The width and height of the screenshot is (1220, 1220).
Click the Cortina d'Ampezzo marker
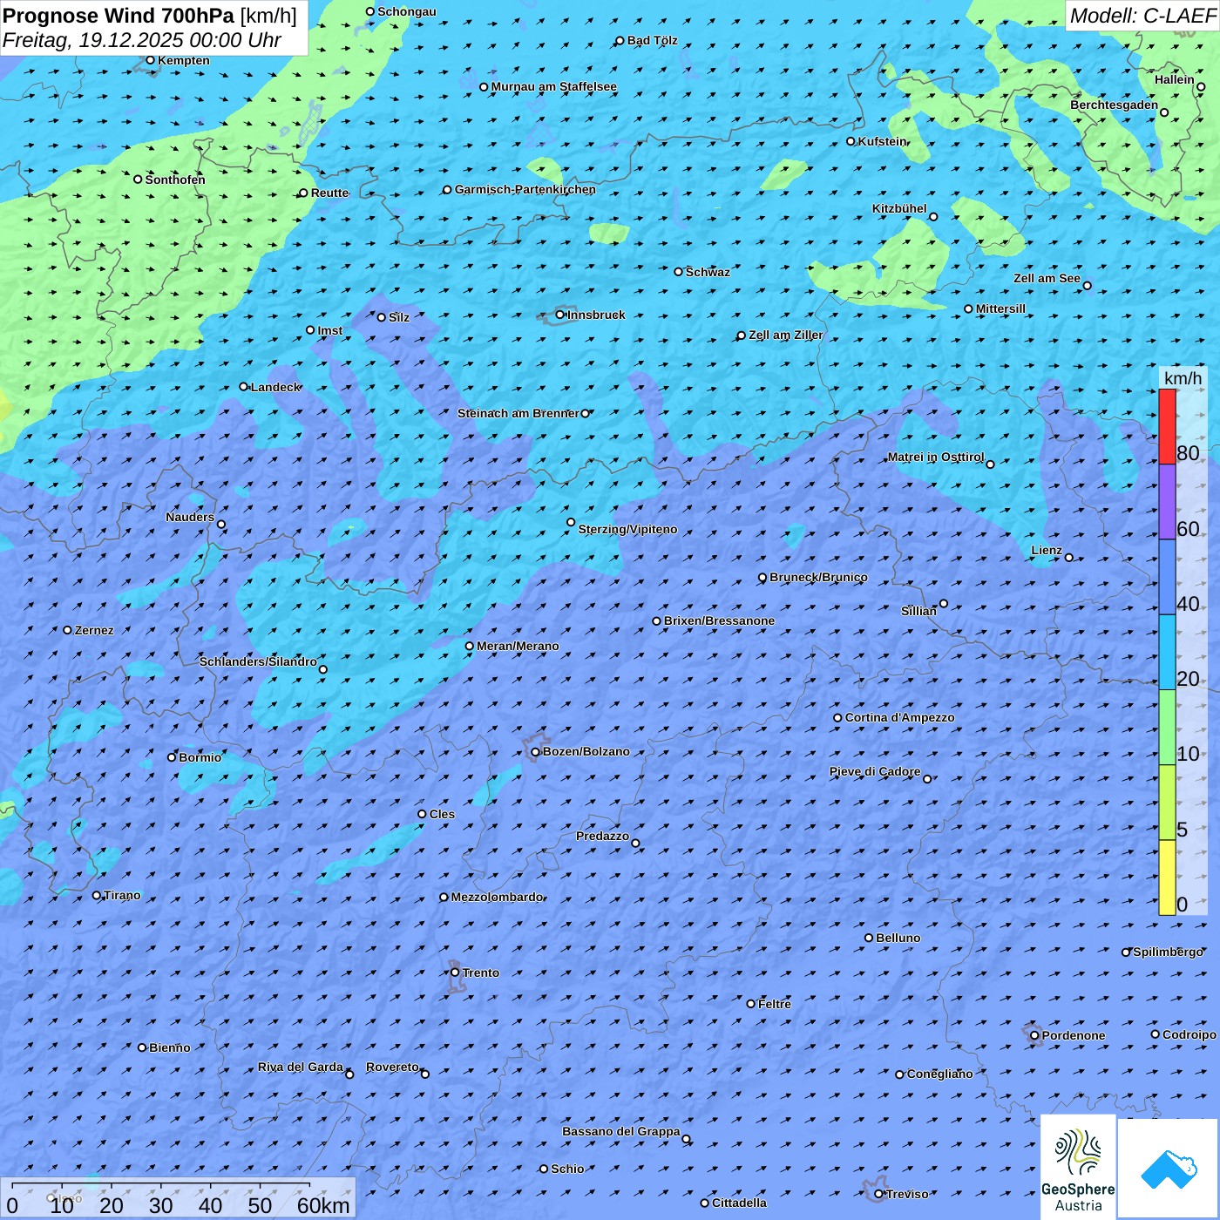pos(837,718)
